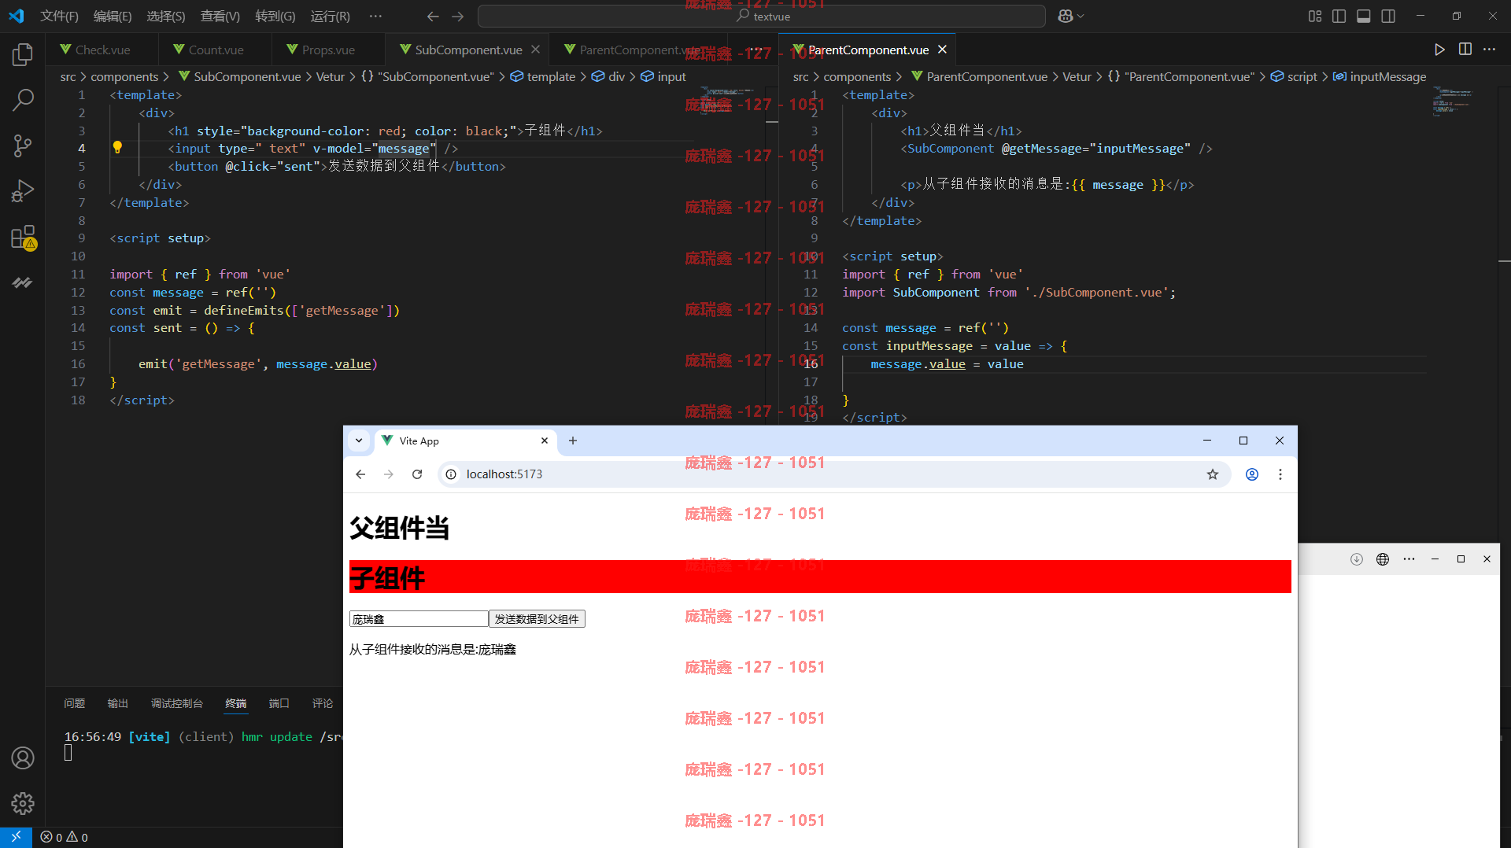Image resolution: width=1511 pixels, height=848 pixels.
Task: Go back in the browser window
Action: 360,474
